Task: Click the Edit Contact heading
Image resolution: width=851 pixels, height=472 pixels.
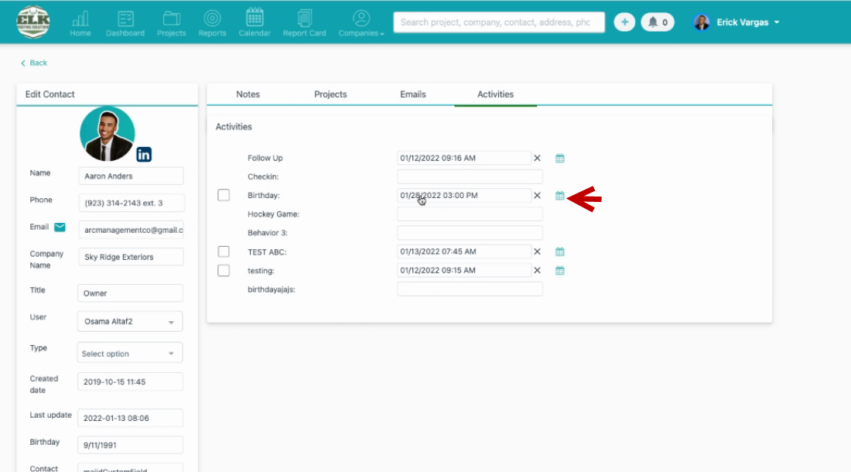Action: (x=50, y=94)
